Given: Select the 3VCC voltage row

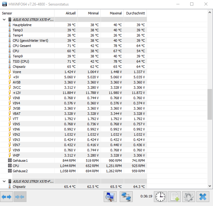Looking at the screenshot, I should coord(73,87).
